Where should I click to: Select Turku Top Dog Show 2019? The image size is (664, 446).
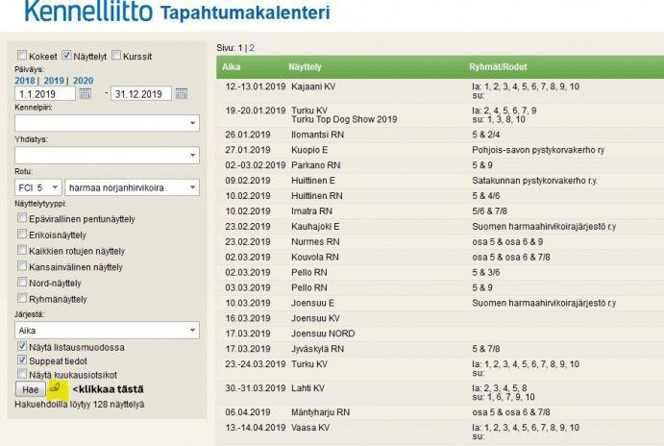click(344, 119)
